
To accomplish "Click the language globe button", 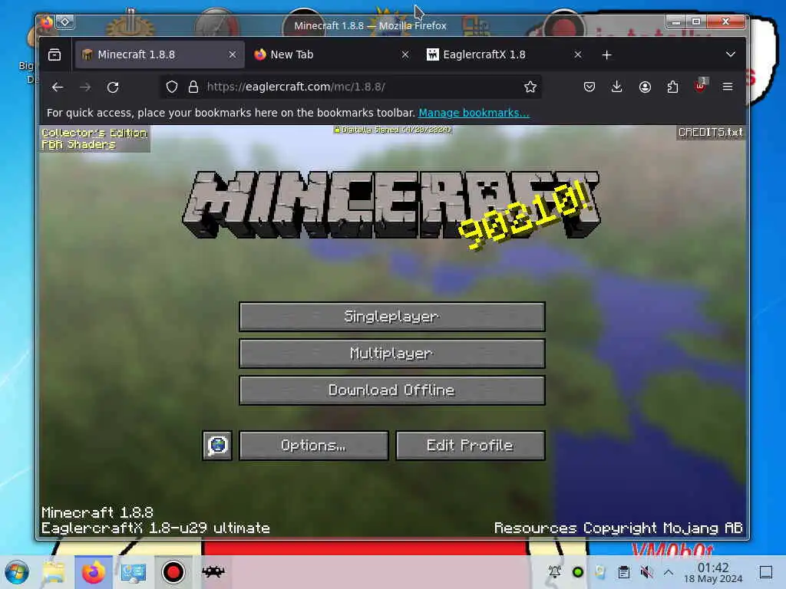I will point(217,446).
